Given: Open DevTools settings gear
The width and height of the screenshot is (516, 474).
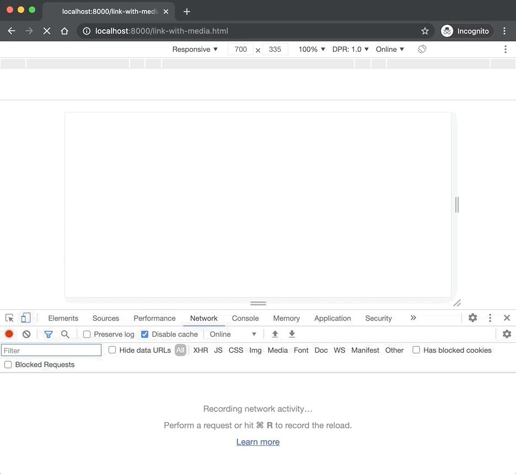Looking at the screenshot, I should click(472, 318).
